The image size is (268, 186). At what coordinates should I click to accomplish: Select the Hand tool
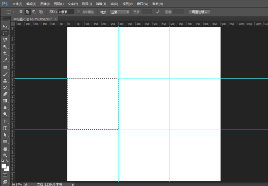tap(5, 149)
